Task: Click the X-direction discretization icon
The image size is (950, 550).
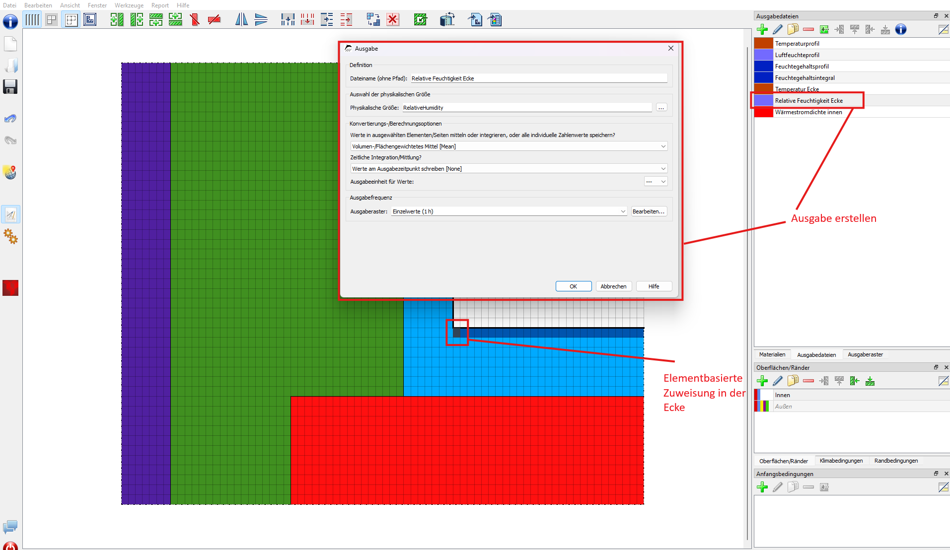Action: [x=288, y=20]
